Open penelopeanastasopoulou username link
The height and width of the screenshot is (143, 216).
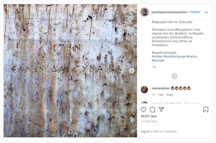click(x=169, y=12)
